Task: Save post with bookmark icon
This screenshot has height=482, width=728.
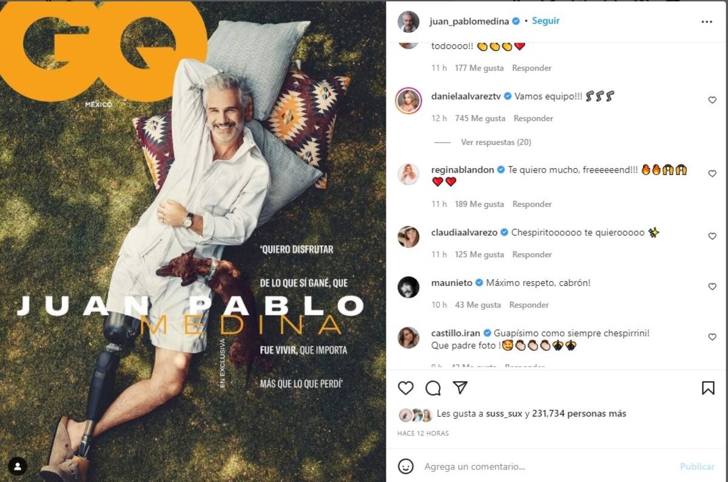Action: [x=708, y=388]
